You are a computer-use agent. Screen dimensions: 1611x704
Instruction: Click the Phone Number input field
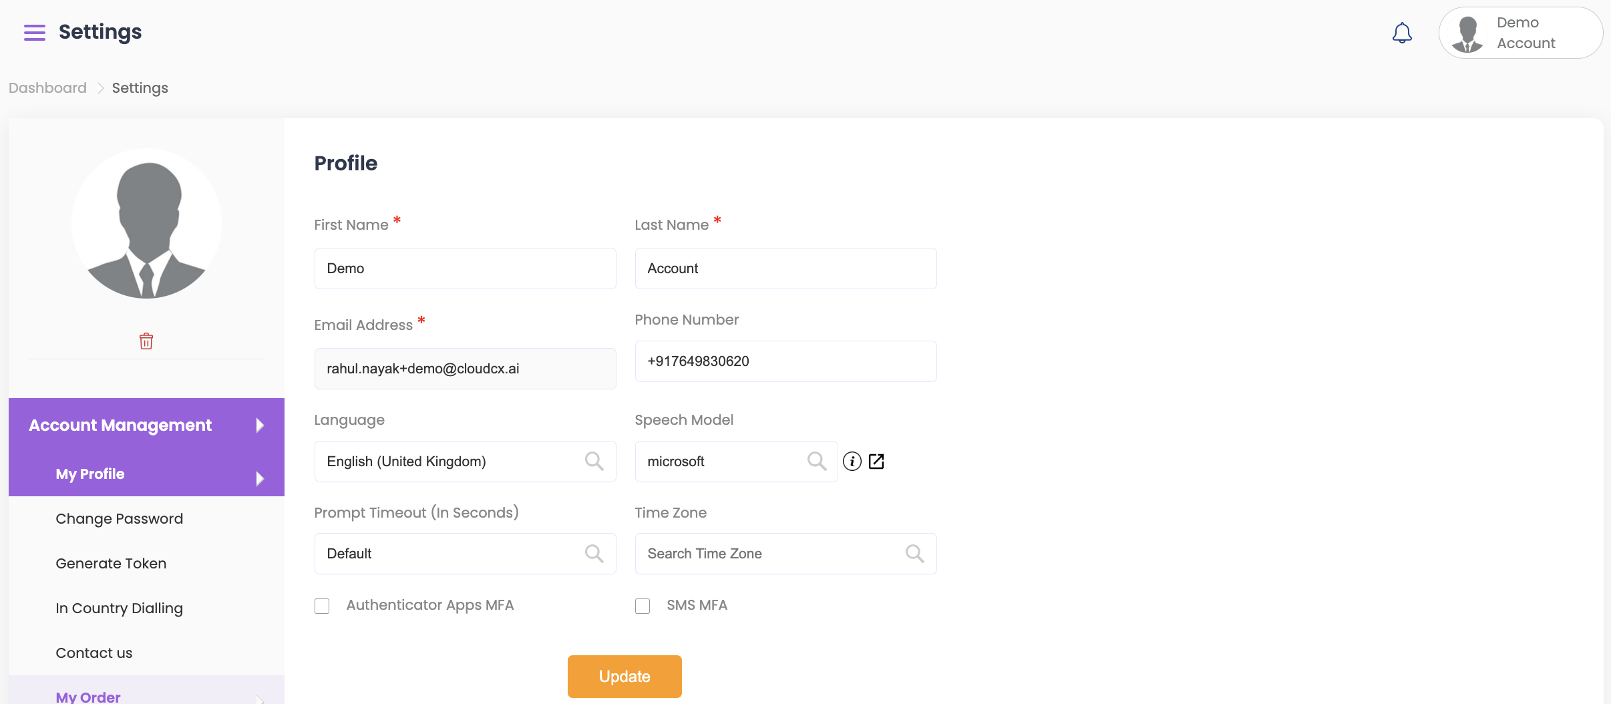785,361
